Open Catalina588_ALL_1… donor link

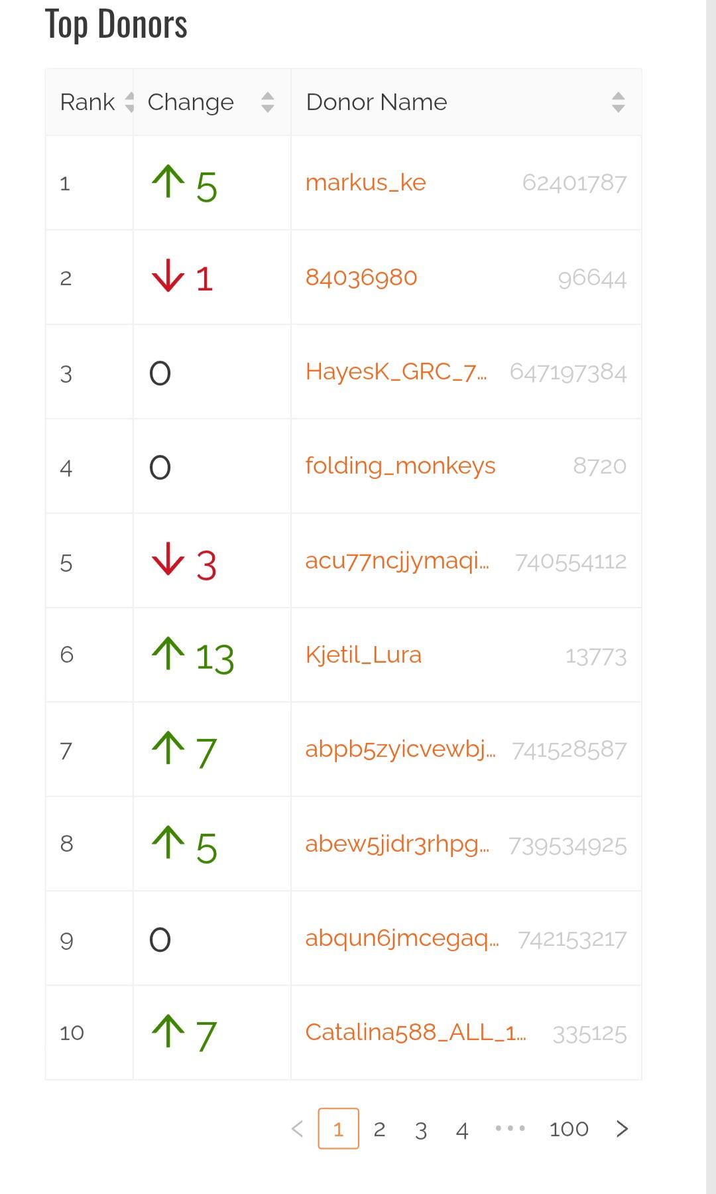416,1032
